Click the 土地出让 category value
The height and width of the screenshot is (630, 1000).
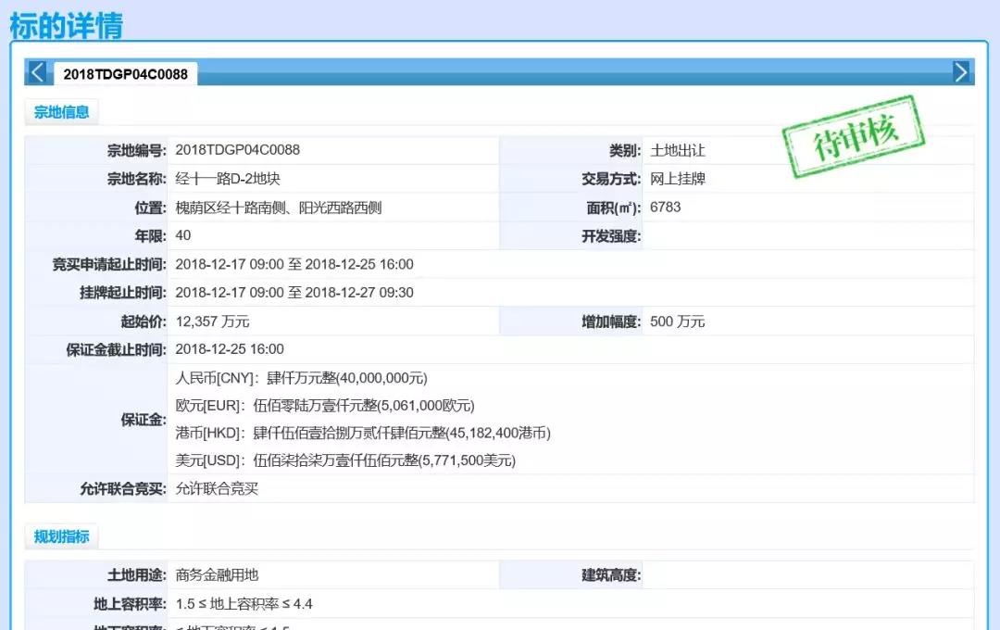click(678, 150)
